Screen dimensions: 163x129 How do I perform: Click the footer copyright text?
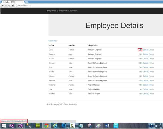62,104
